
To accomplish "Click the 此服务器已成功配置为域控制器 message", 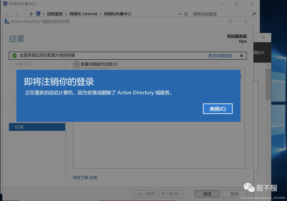I will tap(47, 55).
